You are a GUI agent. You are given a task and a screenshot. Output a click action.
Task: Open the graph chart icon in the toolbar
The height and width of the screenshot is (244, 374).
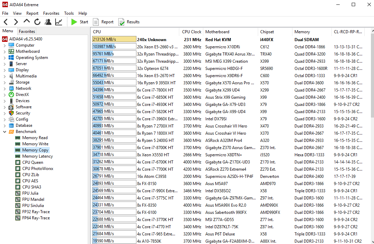tap(59, 22)
